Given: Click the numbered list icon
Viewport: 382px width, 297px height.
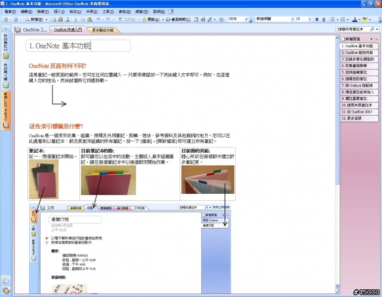Looking at the screenshot, I should 343,19.
